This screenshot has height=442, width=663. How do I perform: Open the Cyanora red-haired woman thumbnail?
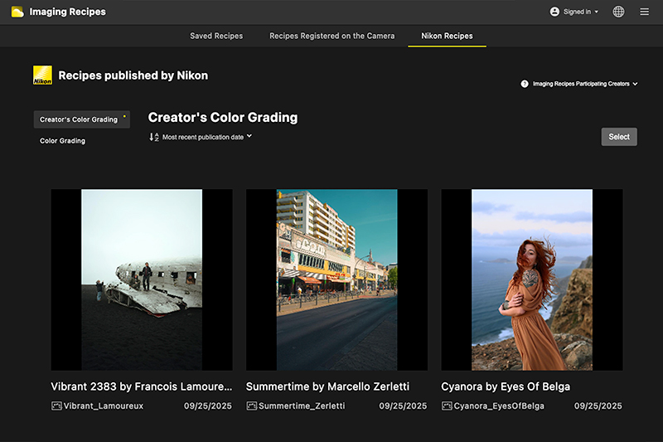point(531,279)
